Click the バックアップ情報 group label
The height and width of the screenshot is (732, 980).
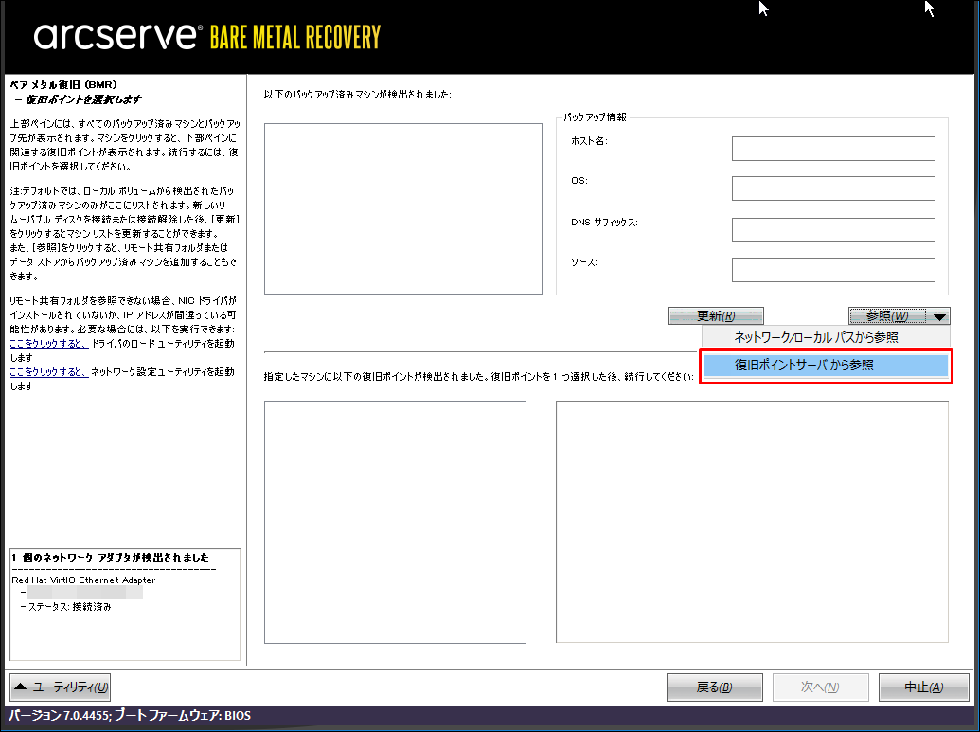click(595, 116)
